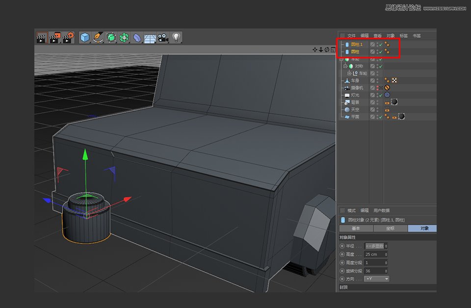Toggle 圆柱1 enabled checkmark in Object Manager
This screenshot has width=471, height=308.
point(382,44)
